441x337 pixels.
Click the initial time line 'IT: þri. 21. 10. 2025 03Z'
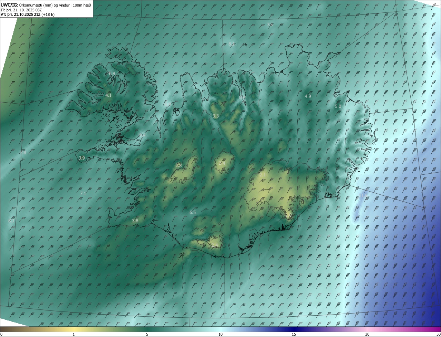(21, 10)
